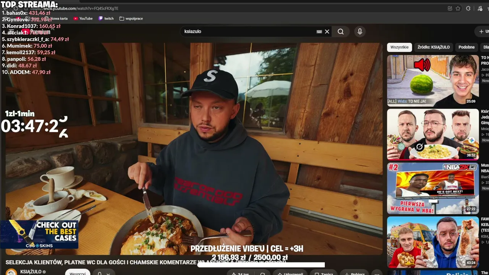Viewport: 489px width, 275px height.
Task: Click the split-view icon in address bar
Action: [450, 8]
